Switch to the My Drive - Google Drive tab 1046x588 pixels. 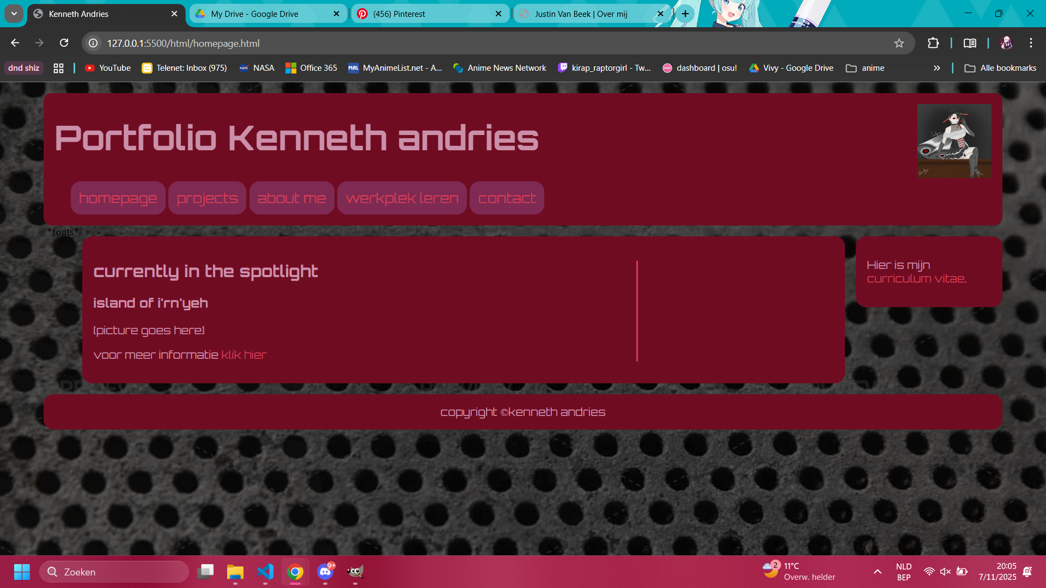point(268,14)
